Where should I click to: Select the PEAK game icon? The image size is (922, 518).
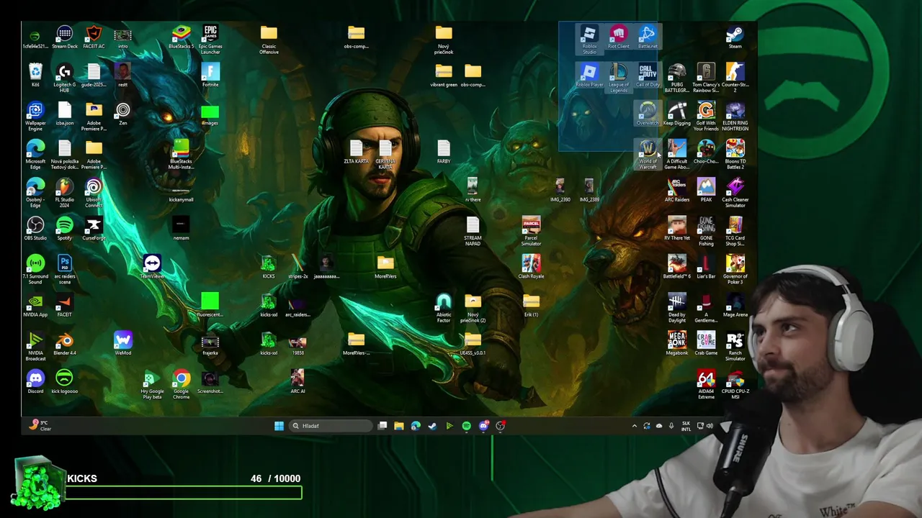(x=706, y=191)
